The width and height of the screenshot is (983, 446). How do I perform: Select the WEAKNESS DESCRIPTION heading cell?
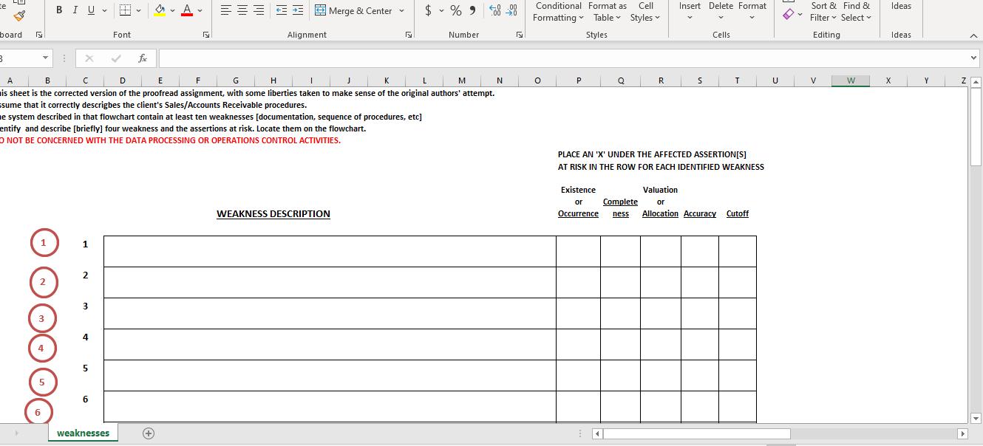273,214
